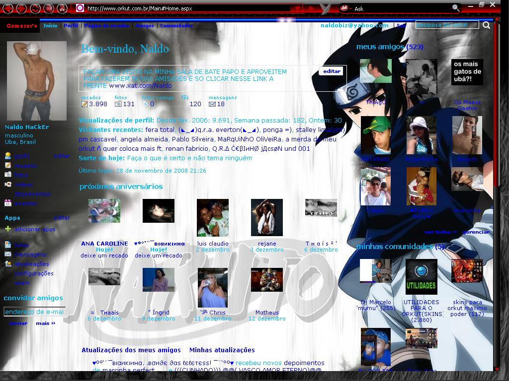
Task: Click editar next to perfil in sidebar
Action: (62, 156)
